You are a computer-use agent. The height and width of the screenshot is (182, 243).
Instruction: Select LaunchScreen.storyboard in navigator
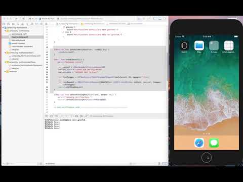[22, 47]
